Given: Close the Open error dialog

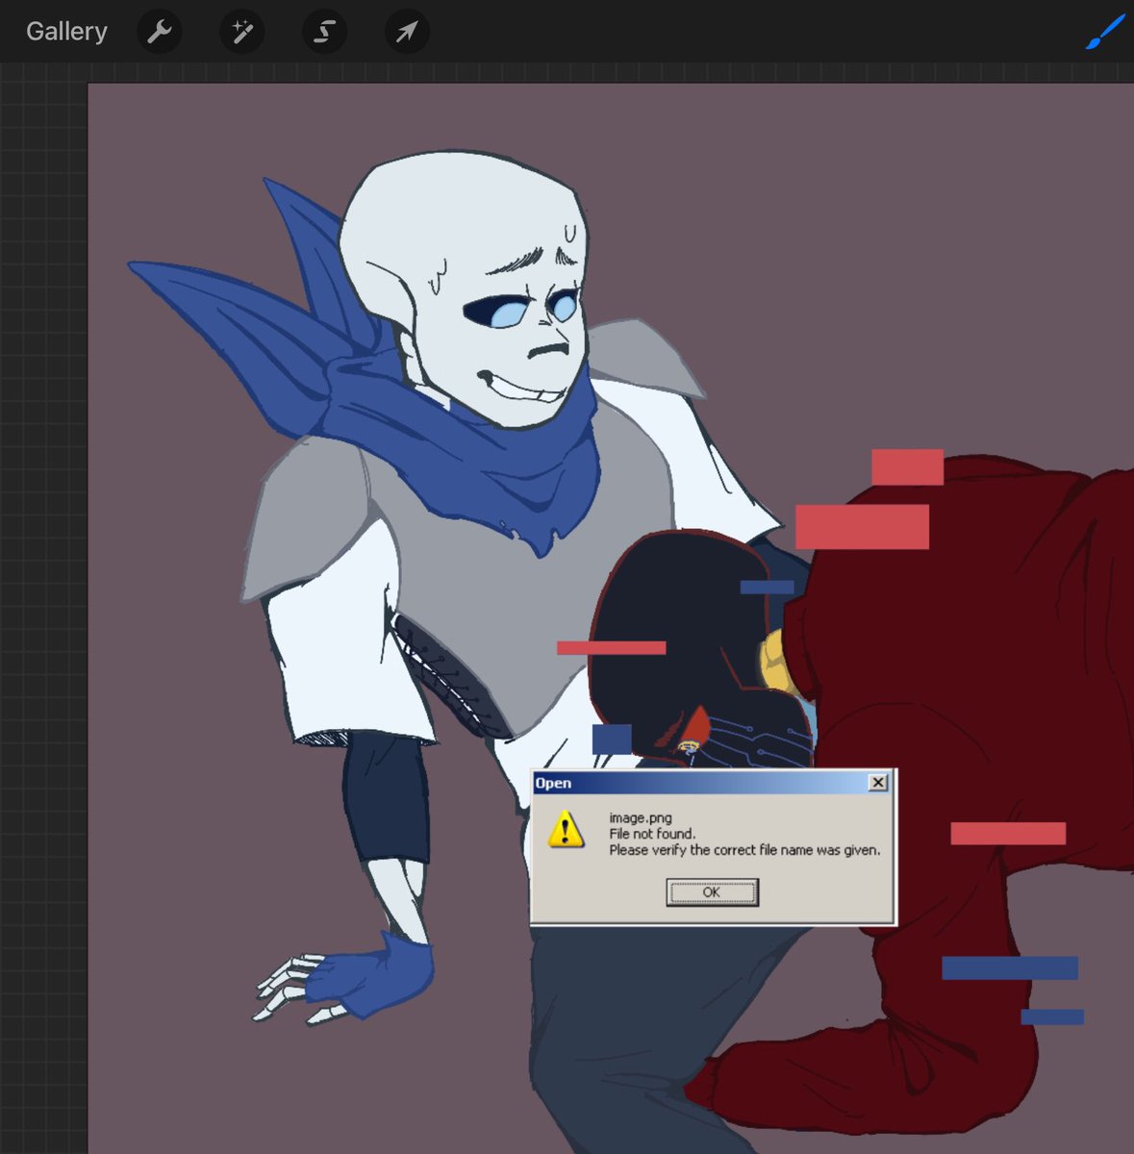Looking at the screenshot, I should tap(878, 783).
